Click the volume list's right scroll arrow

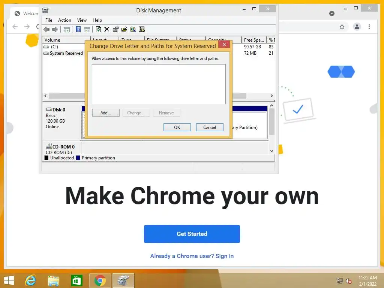tap(271, 96)
